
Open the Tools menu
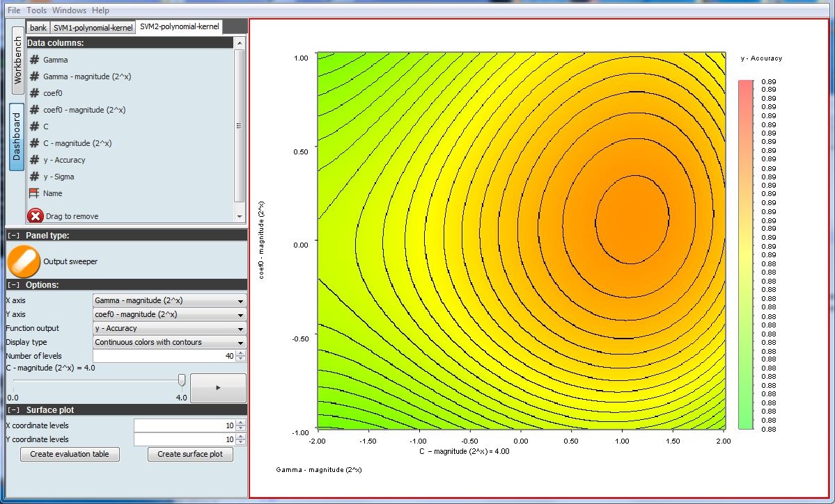point(36,10)
